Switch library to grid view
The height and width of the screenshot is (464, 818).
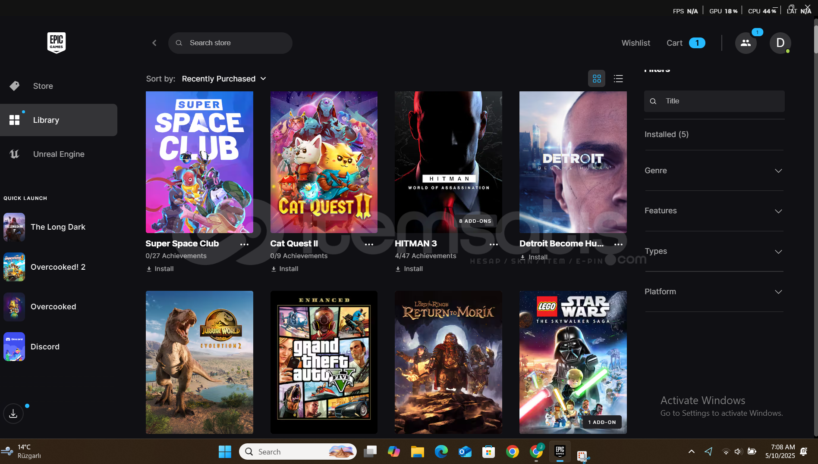(597, 78)
